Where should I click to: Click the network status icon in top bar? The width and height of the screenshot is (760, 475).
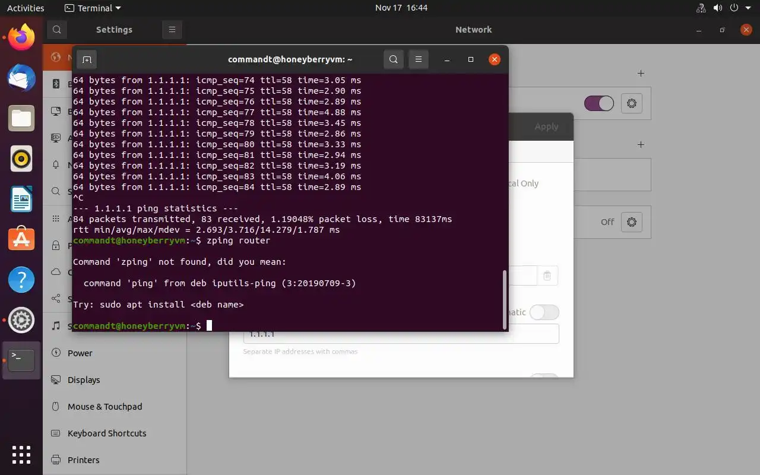click(x=701, y=8)
